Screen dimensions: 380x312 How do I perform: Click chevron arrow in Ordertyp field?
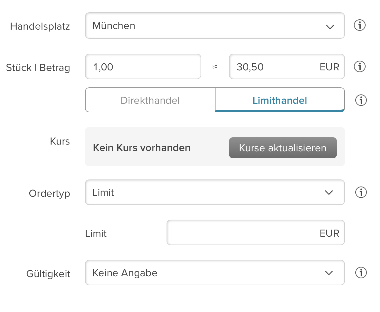point(329,193)
